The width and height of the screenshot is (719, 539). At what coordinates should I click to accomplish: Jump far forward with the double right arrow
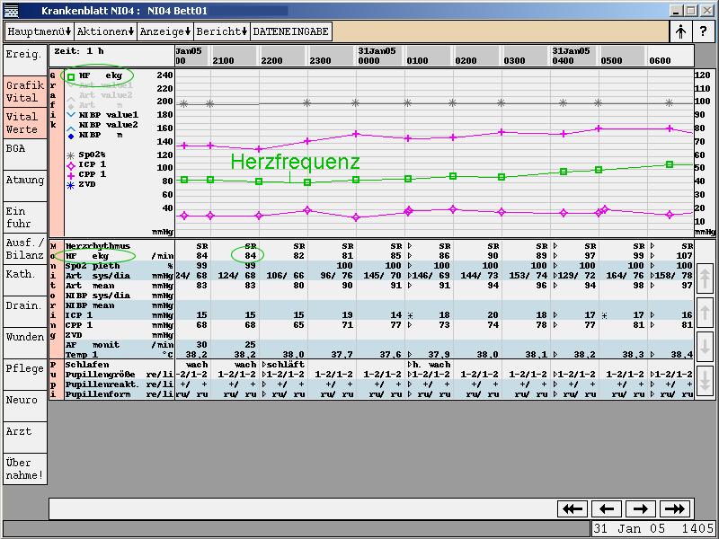click(675, 508)
